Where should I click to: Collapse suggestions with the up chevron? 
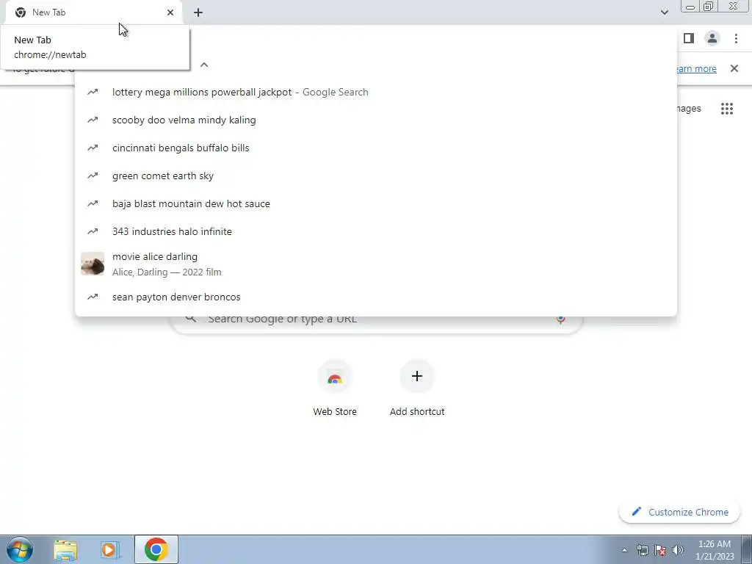[x=204, y=65]
